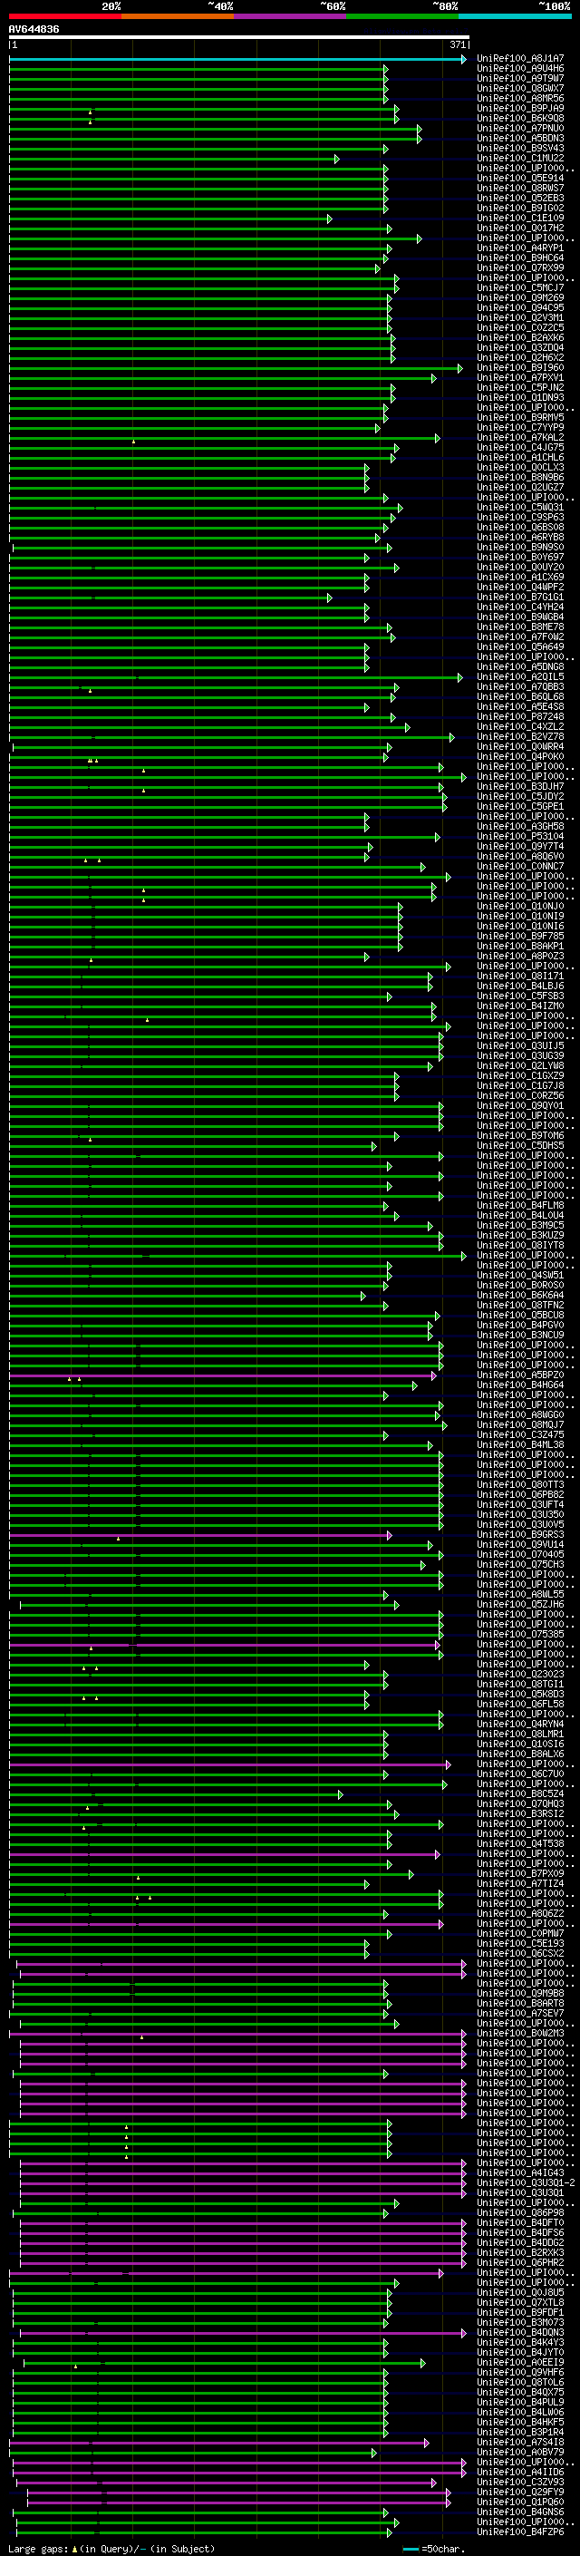This screenshot has height=2556, width=580.
Task: Open the UniRef100_B4GNS6 entry
Action: pos(520,2512)
